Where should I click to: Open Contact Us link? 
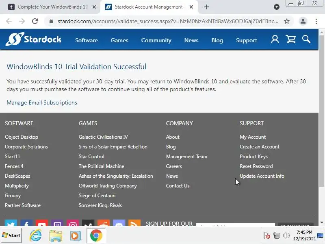click(178, 186)
